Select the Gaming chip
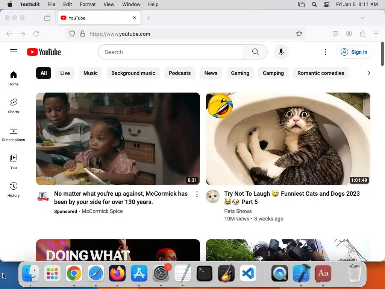 click(240, 73)
